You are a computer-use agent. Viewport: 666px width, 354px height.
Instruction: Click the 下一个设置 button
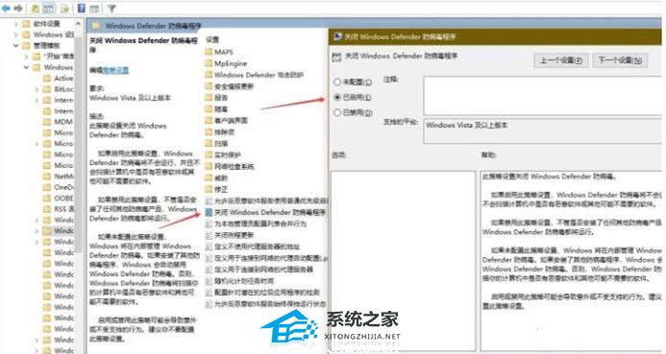point(620,60)
